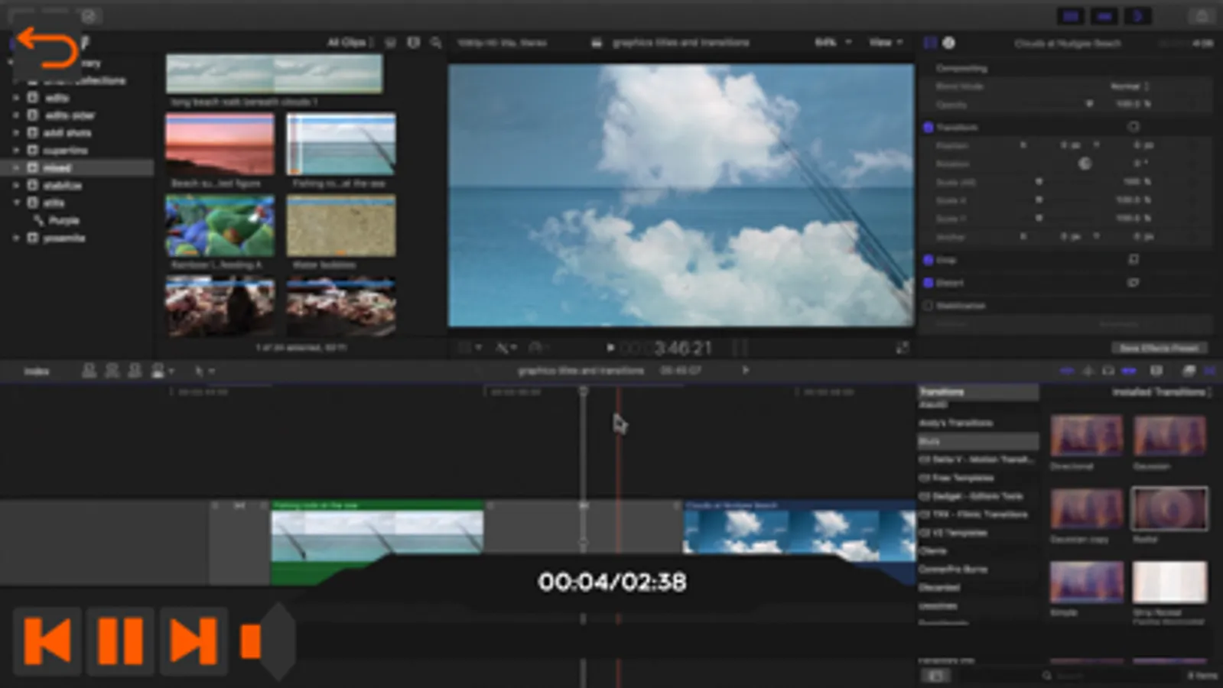The width and height of the screenshot is (1223, 688).
Task: Click the Index button above the timeline
Action: coord(36,372)
